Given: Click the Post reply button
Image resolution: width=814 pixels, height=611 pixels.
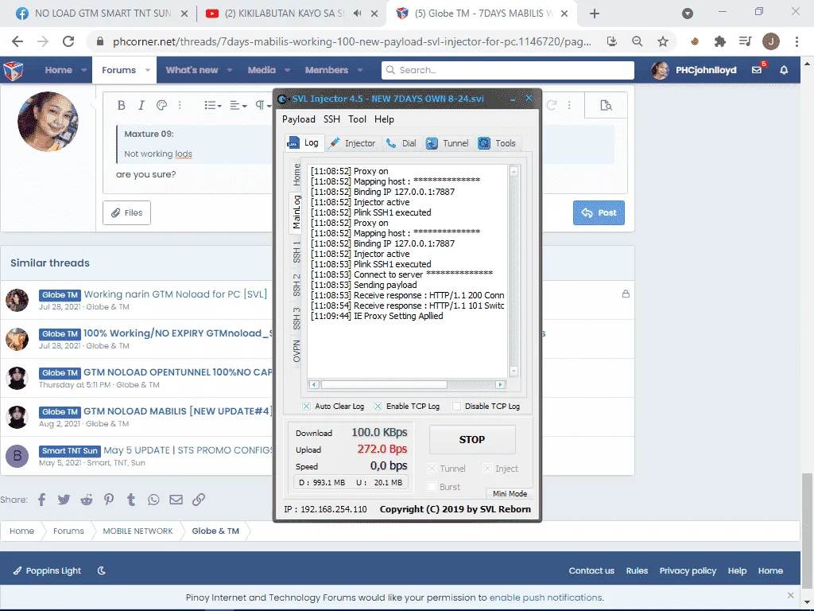Looking at the screenshot, I should click(599, 213).
